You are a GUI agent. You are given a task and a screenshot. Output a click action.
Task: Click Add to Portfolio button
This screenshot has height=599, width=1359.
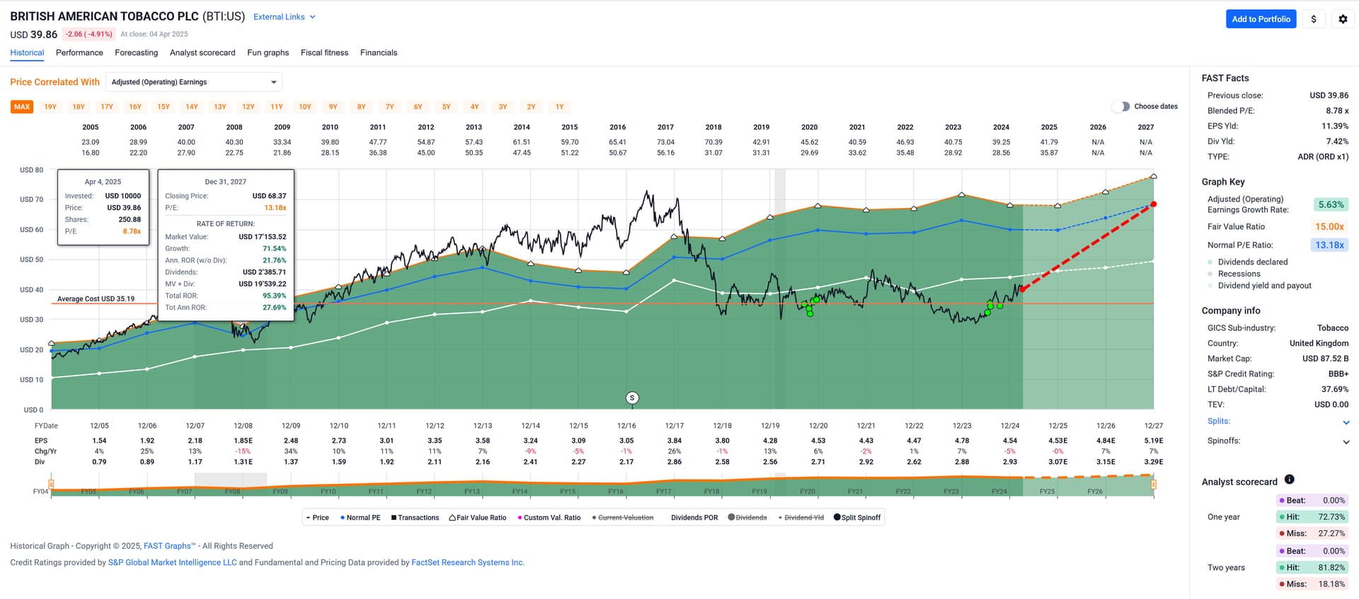(1261, 19)
